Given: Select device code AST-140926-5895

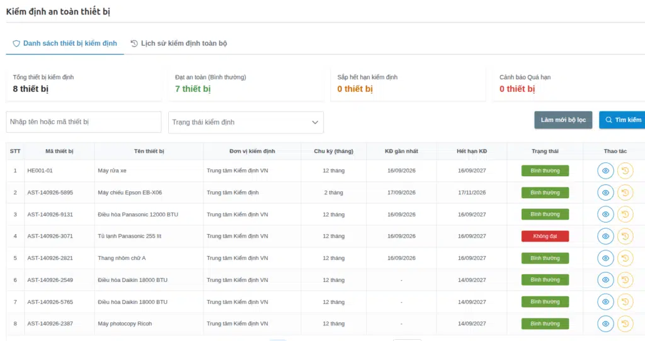Looking at the screenshot, I should [50, 193].
